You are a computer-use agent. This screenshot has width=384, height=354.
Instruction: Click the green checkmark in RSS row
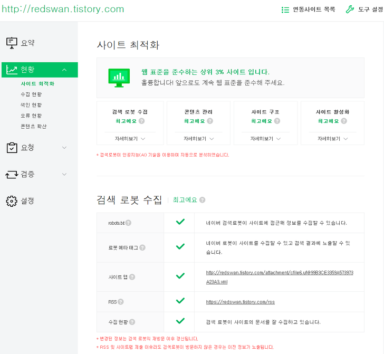tap(180, 301)
